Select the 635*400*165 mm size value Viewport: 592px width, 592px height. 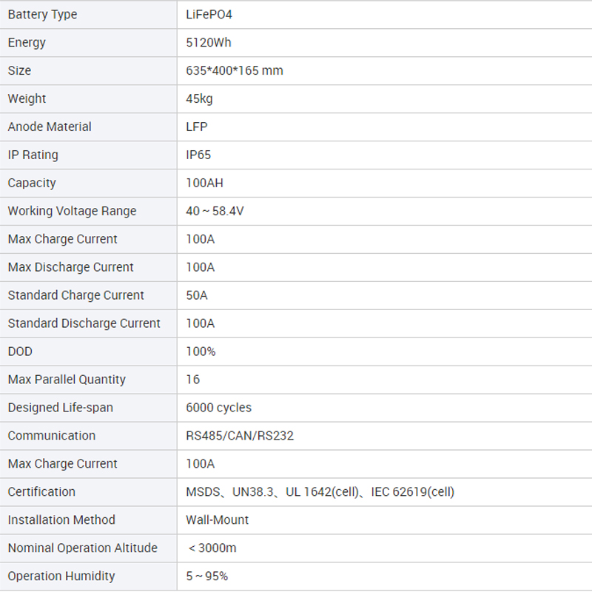235,71
